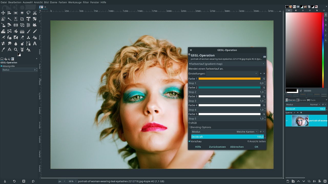Screen dimensions: 328x184
Task: Select the Paths tool
Action: coord(28,44)
